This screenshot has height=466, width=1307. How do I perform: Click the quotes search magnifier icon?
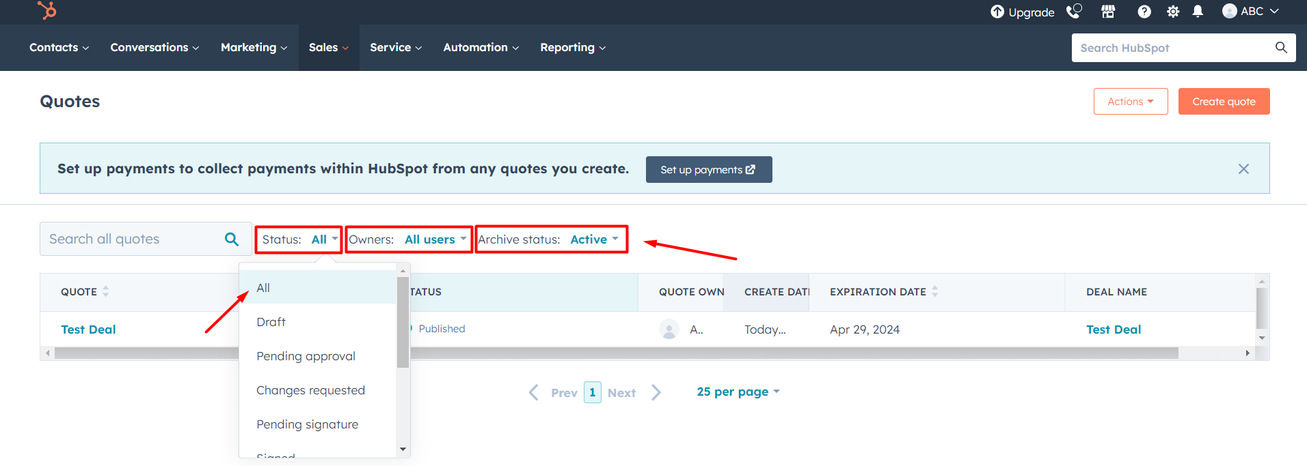point(232,239)
